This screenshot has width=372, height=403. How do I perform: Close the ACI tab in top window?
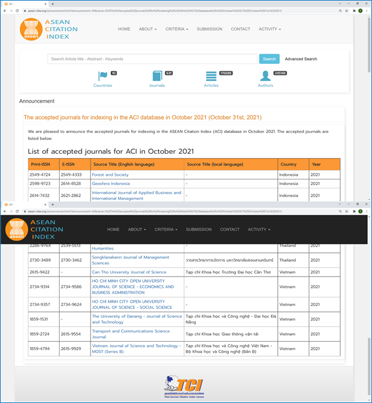45,4
